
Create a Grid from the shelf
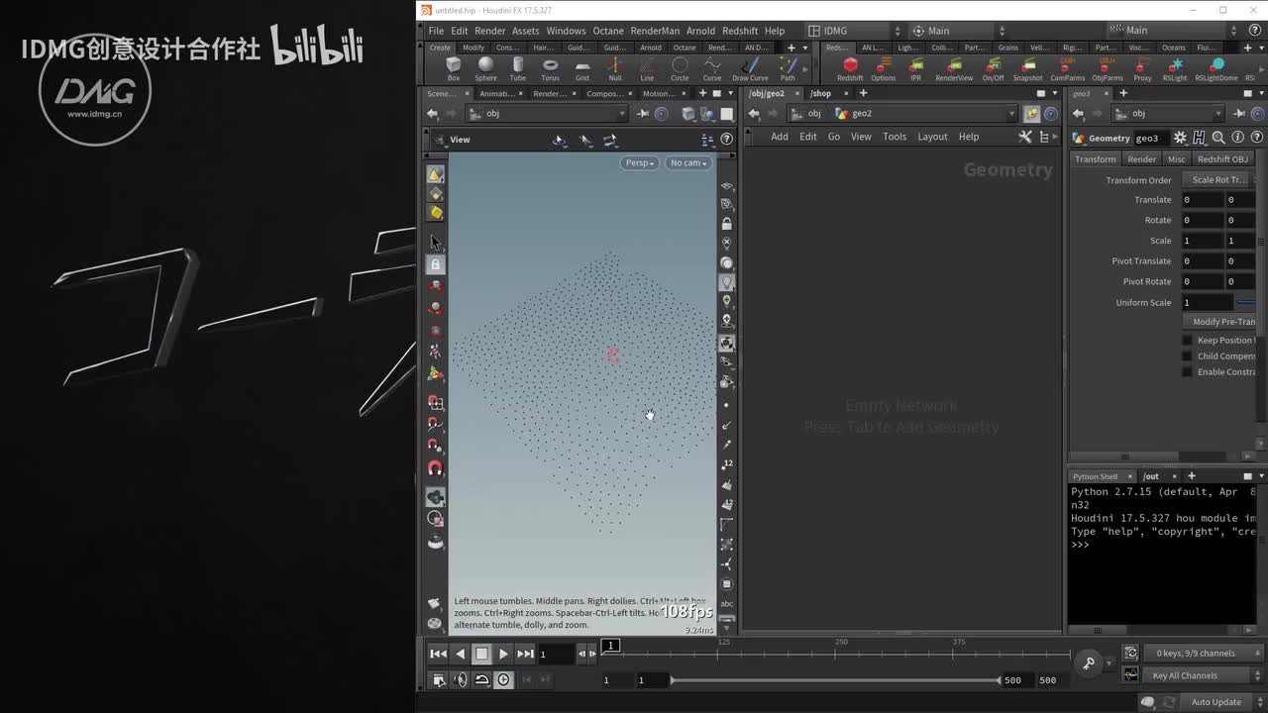tap(582, 69)
